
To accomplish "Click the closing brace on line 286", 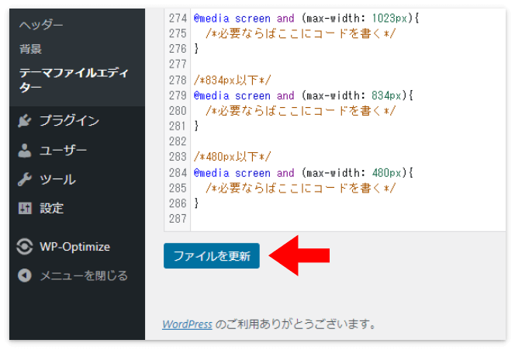I will coord(196,203).
